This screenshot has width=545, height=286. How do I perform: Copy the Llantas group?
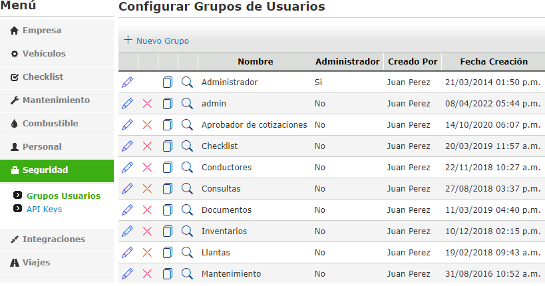[x=168, y=253]
